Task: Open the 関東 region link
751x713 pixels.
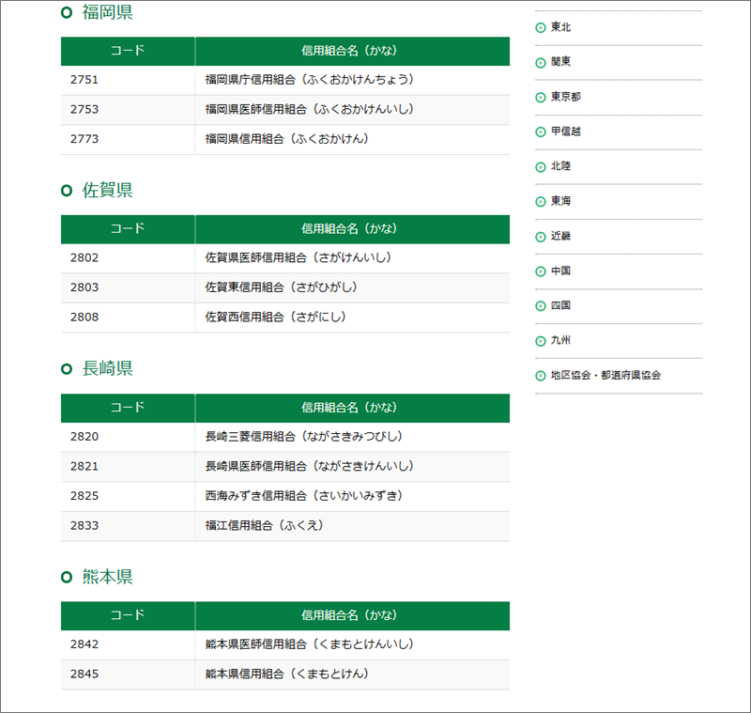Action: (x=560, y=62)
